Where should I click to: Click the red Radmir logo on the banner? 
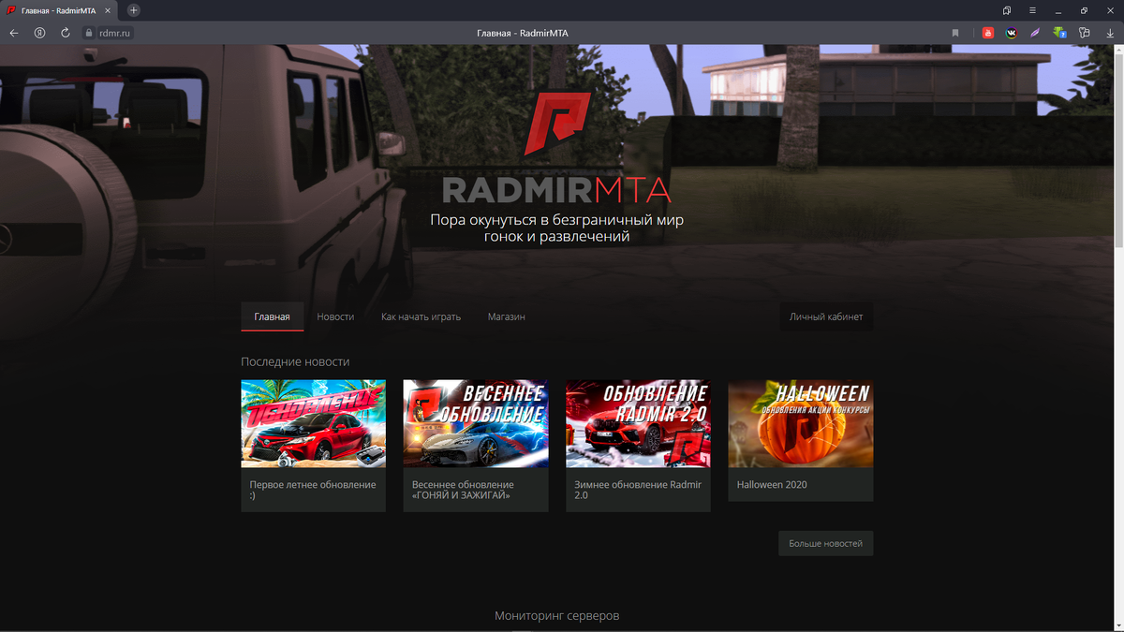tap(557, 122)
